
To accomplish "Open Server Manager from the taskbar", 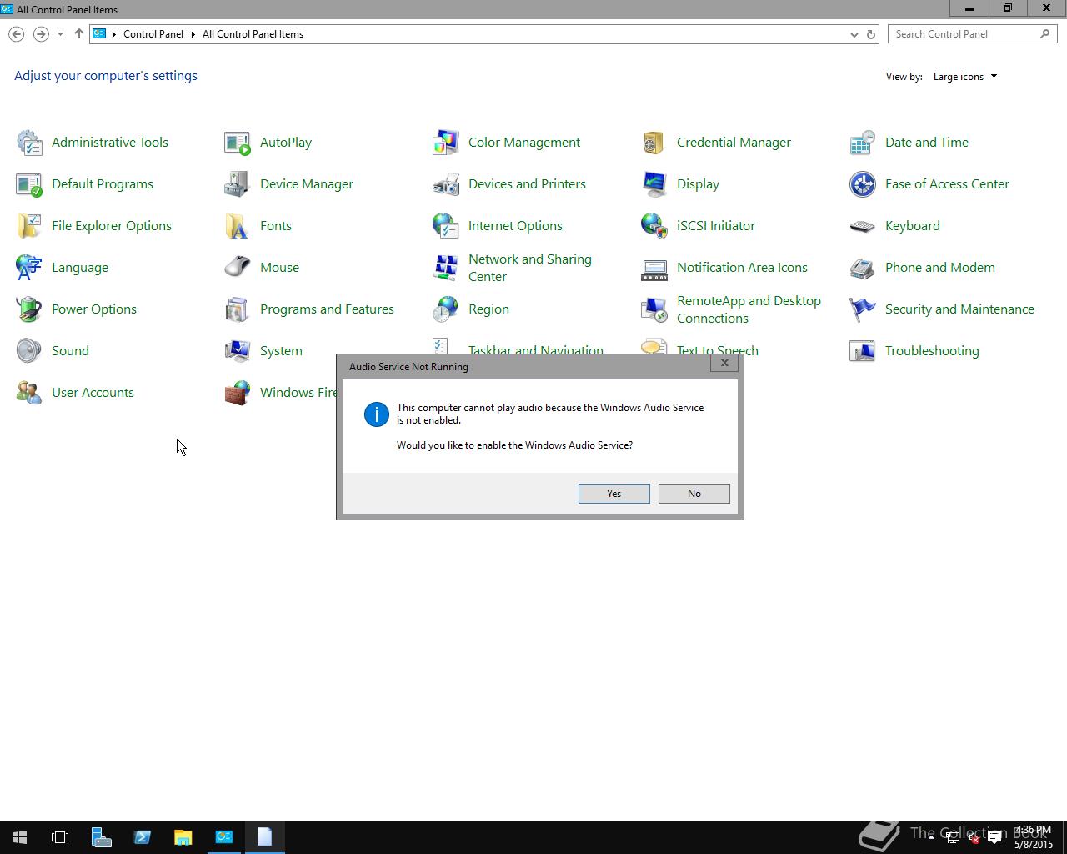I will click(101, 837).
